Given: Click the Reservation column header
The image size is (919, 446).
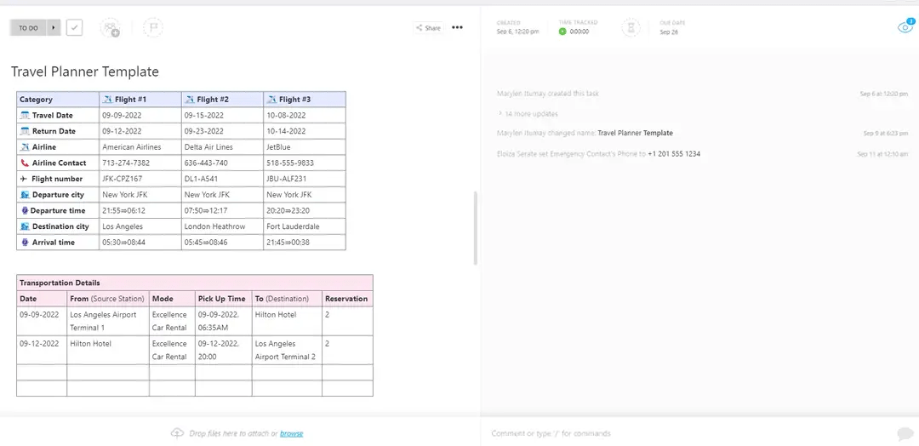Looking at the screenshot, I should pyautogui.click(x=347, y=298).
